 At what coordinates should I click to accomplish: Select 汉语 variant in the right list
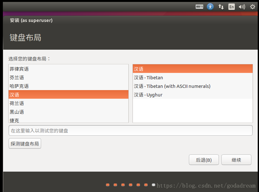193,69
